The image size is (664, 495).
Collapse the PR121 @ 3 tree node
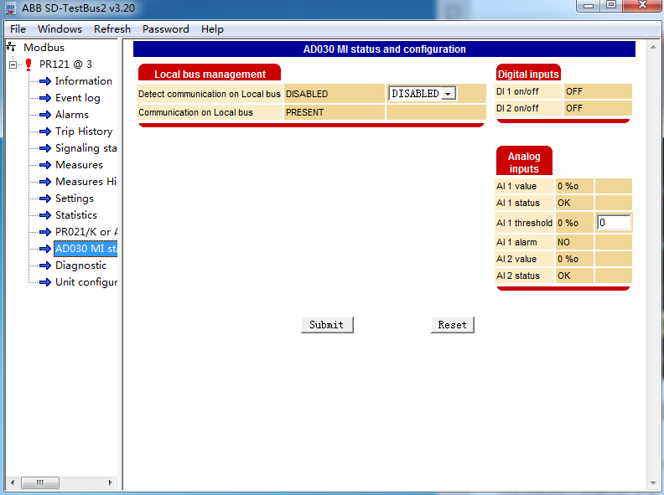(13, 64)
